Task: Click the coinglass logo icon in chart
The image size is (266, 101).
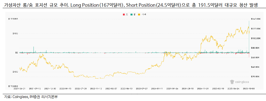Action: (x=232, y=82)
